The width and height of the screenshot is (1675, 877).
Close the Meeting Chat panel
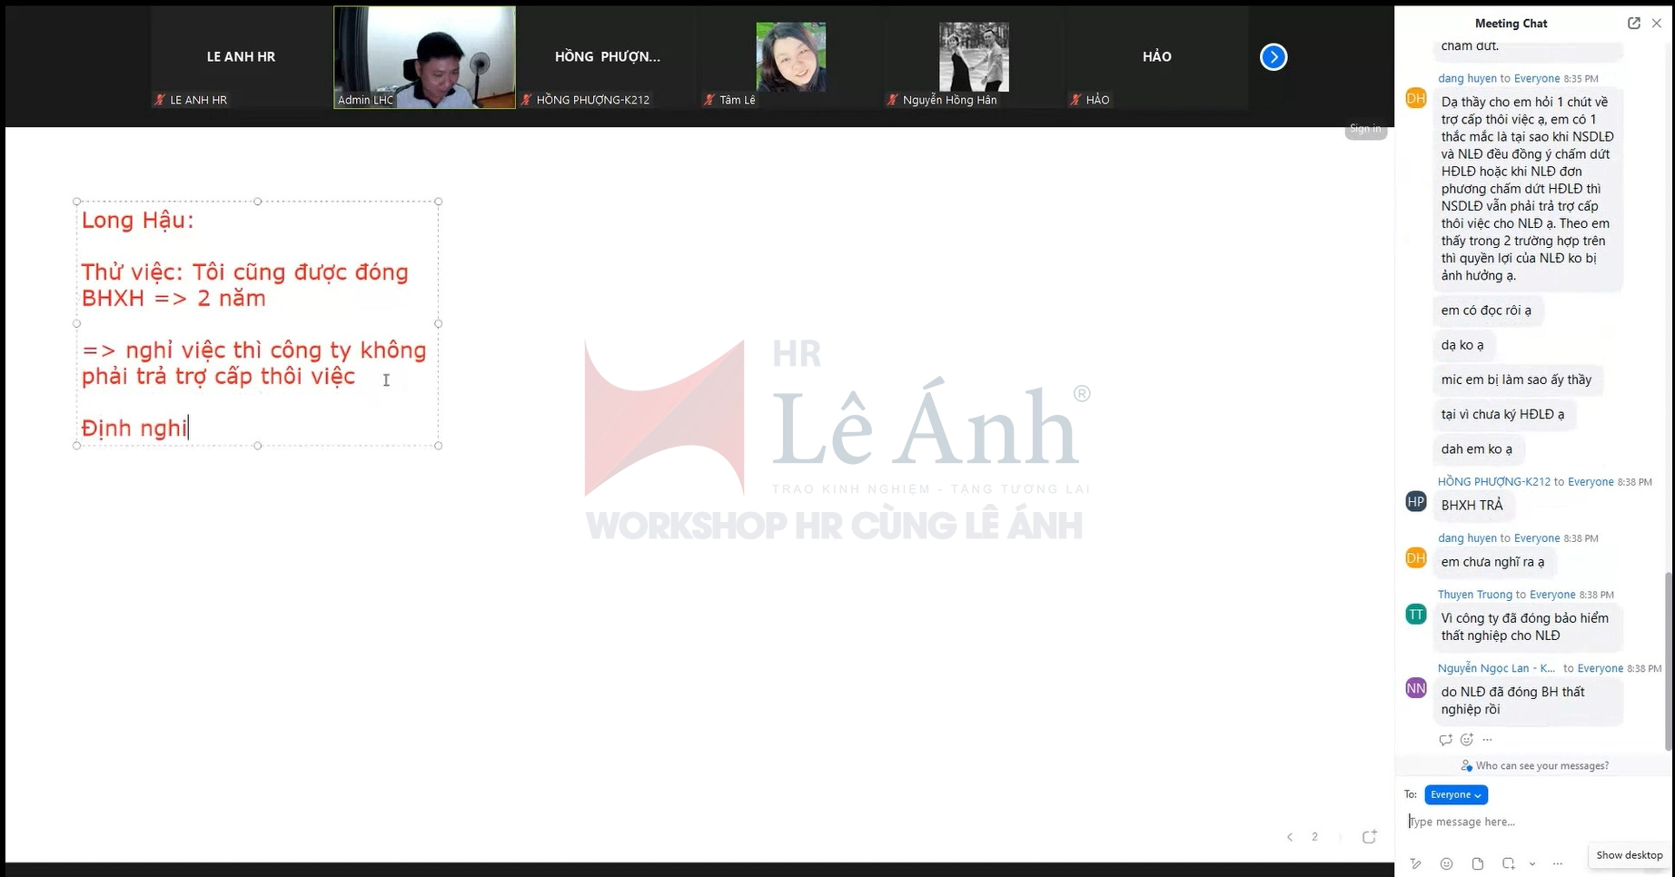[1656, 24]
